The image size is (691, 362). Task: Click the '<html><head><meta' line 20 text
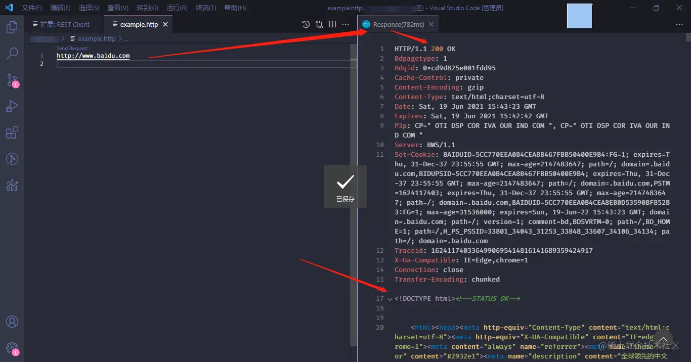[445, 328]
